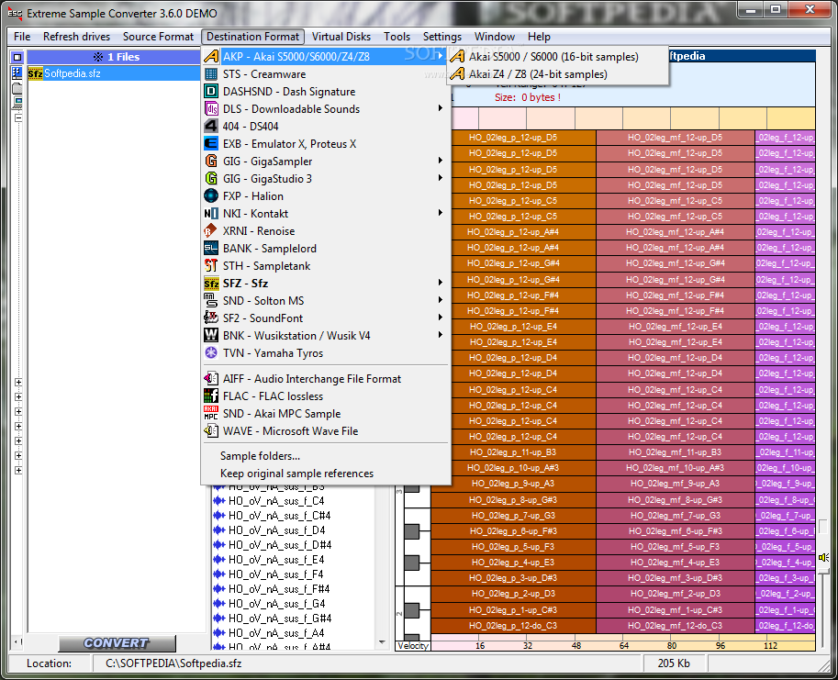838x680 pixels.
Task: Click sample HO_oV_nA_sus_f_D#4
Action: (x=280, y=545)
